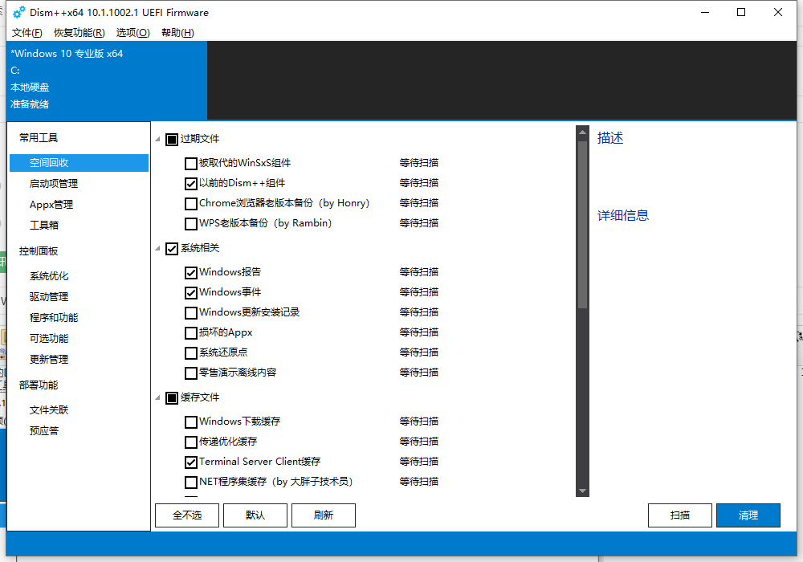Close the Dism++ window
The width and height of the screenshot is (803, 562).
click(778, 12)
